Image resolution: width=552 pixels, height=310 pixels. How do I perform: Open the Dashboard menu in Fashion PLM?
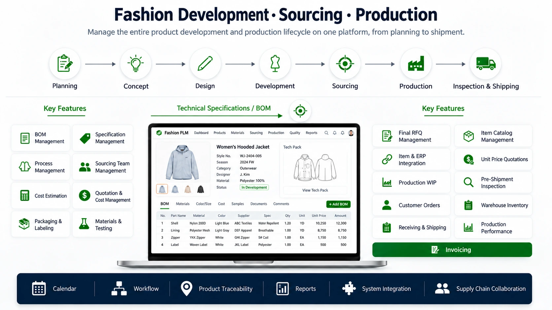click(x=201, y=133)
